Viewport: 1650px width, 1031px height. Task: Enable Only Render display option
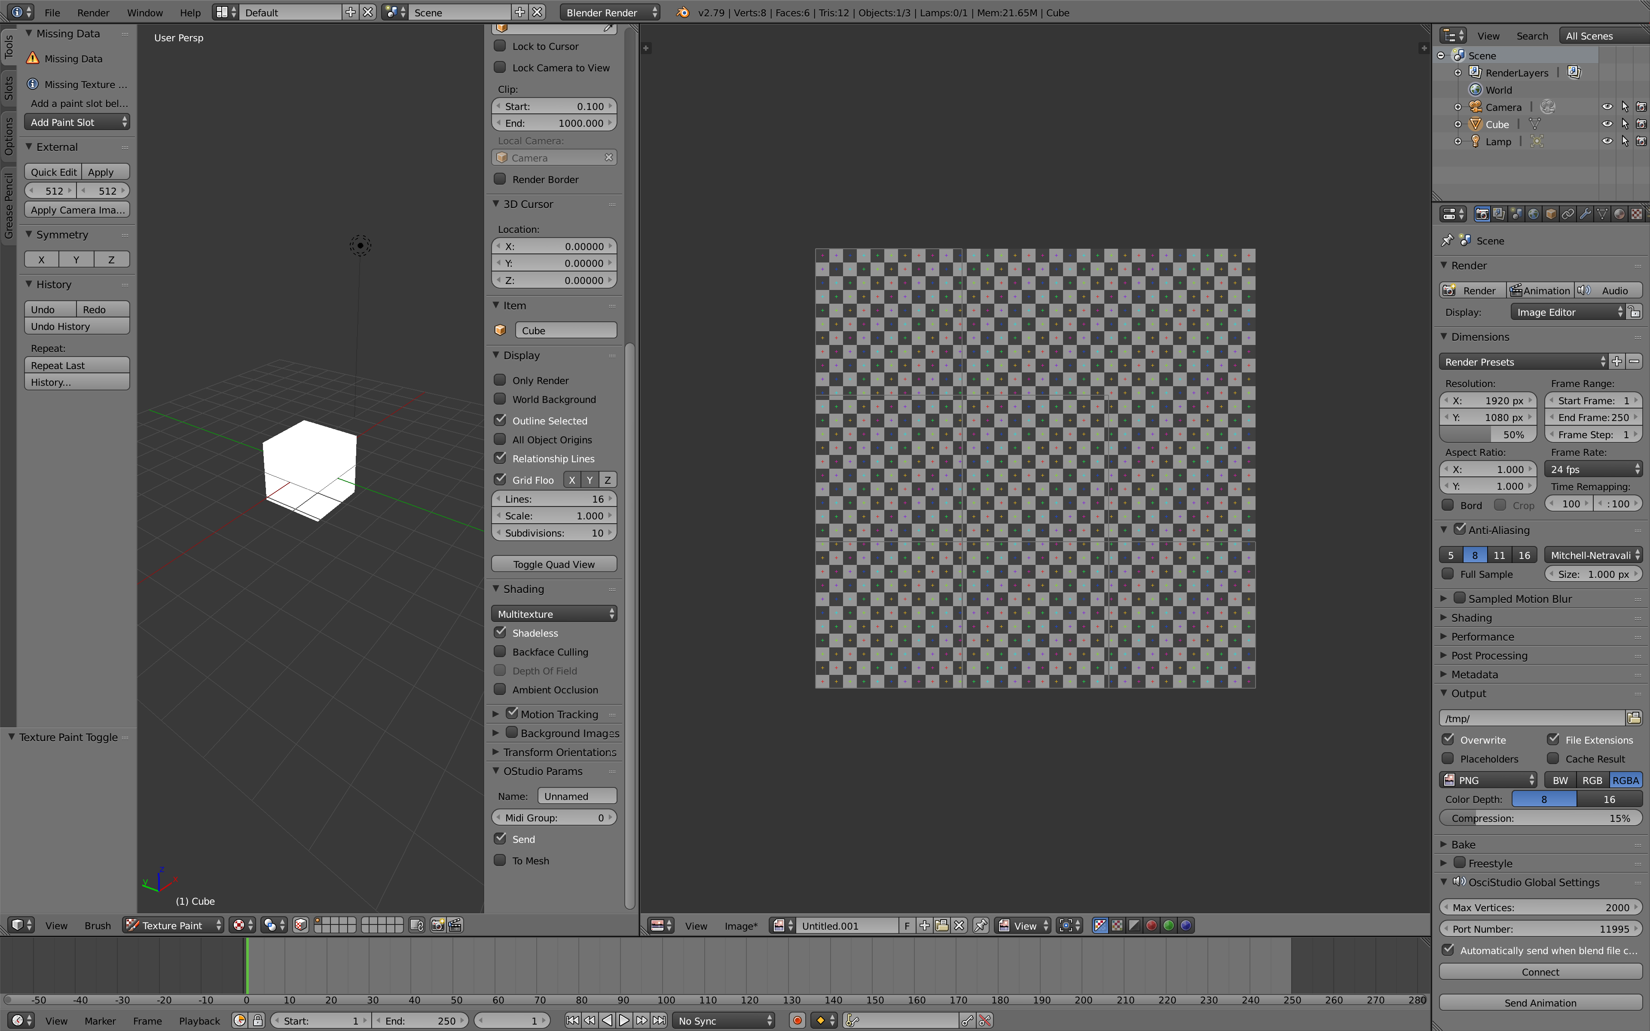coord(500,380)
